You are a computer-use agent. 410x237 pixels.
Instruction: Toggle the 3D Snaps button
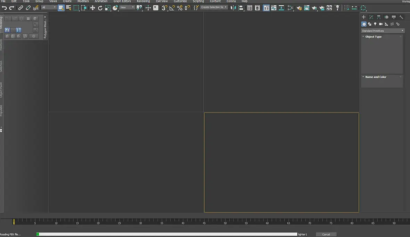click(x=164, y=8)
